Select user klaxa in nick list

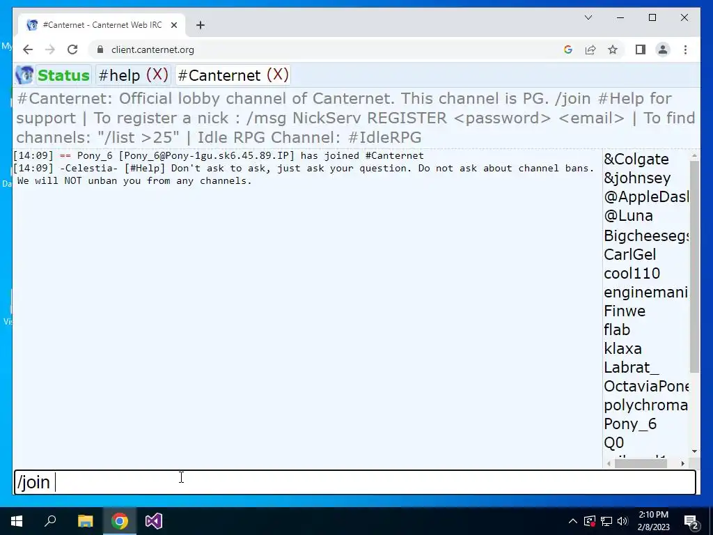point(622,349)
